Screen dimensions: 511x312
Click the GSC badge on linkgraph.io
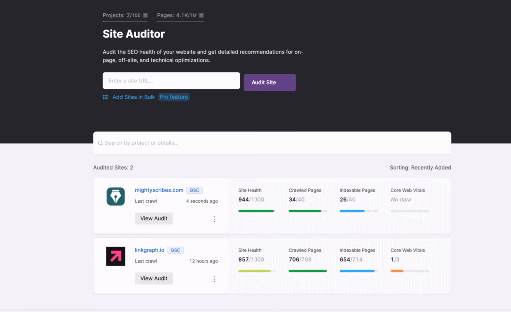175,250
